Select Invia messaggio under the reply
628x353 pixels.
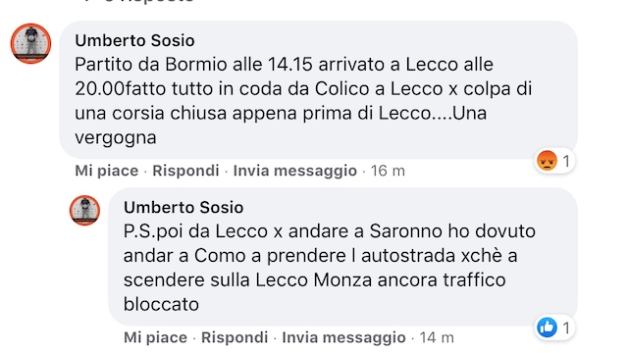pos(344,337)
